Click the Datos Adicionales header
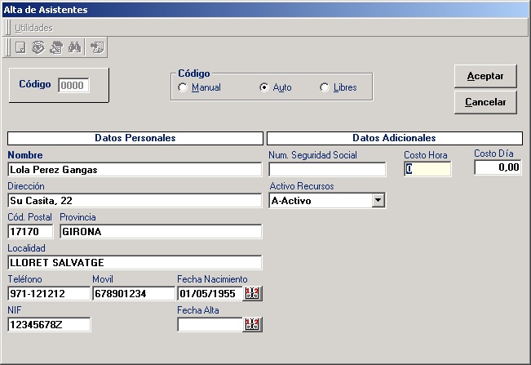The width and height of the screenshot is (531, 365). tap(395, 138)
